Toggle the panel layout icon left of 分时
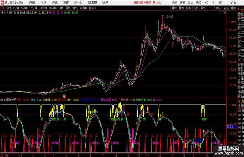This screenshot has height=157, width=244. [x=2, y=8]
